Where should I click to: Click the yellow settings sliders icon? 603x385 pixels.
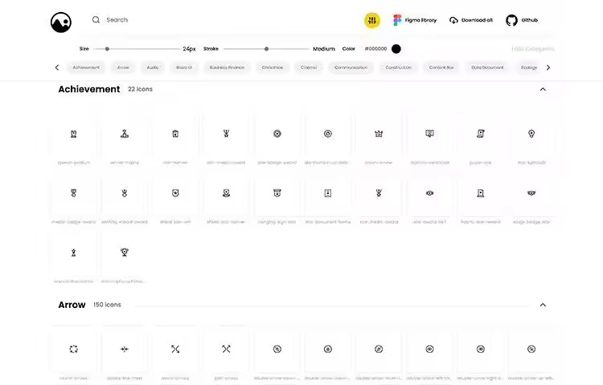[x=371, y=20]
